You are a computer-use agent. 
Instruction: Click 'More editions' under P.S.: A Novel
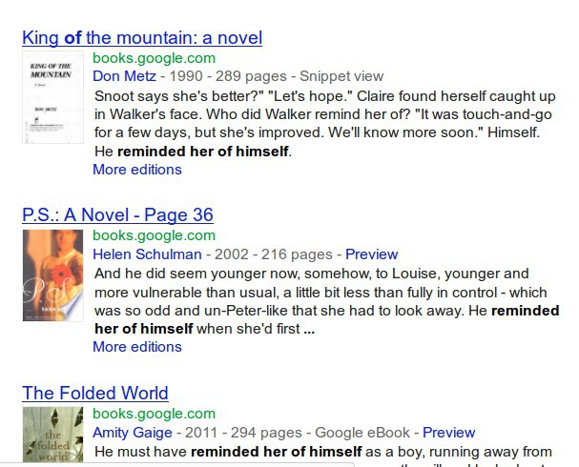[x=136, y=347]
